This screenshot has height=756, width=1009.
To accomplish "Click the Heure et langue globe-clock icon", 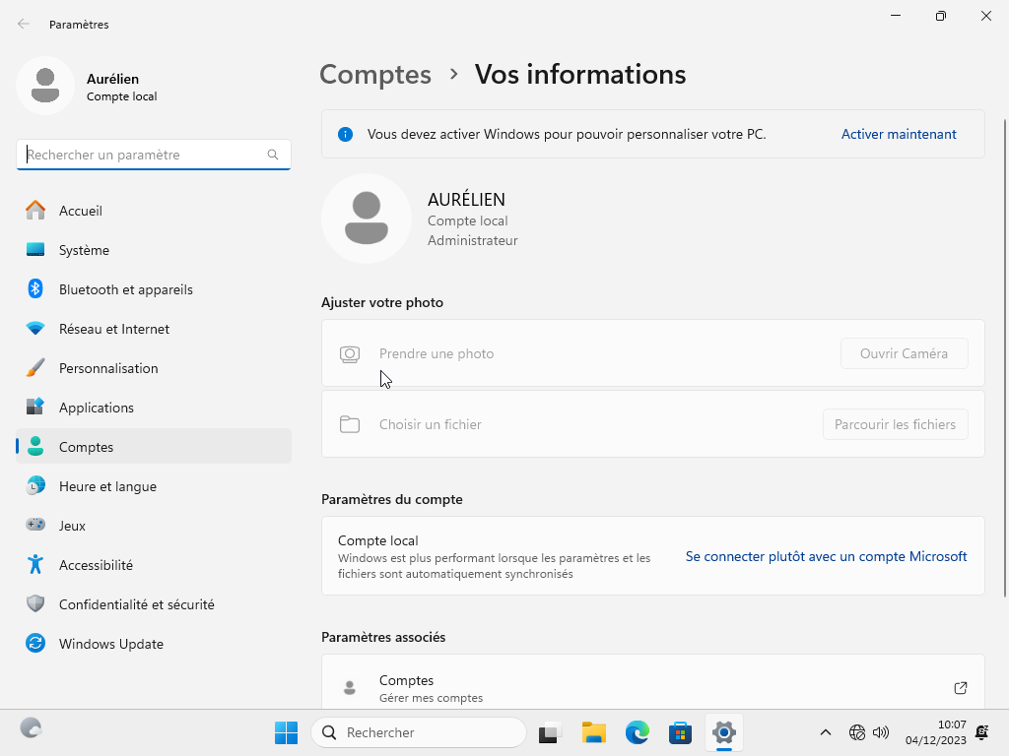I will pos(35,485).
